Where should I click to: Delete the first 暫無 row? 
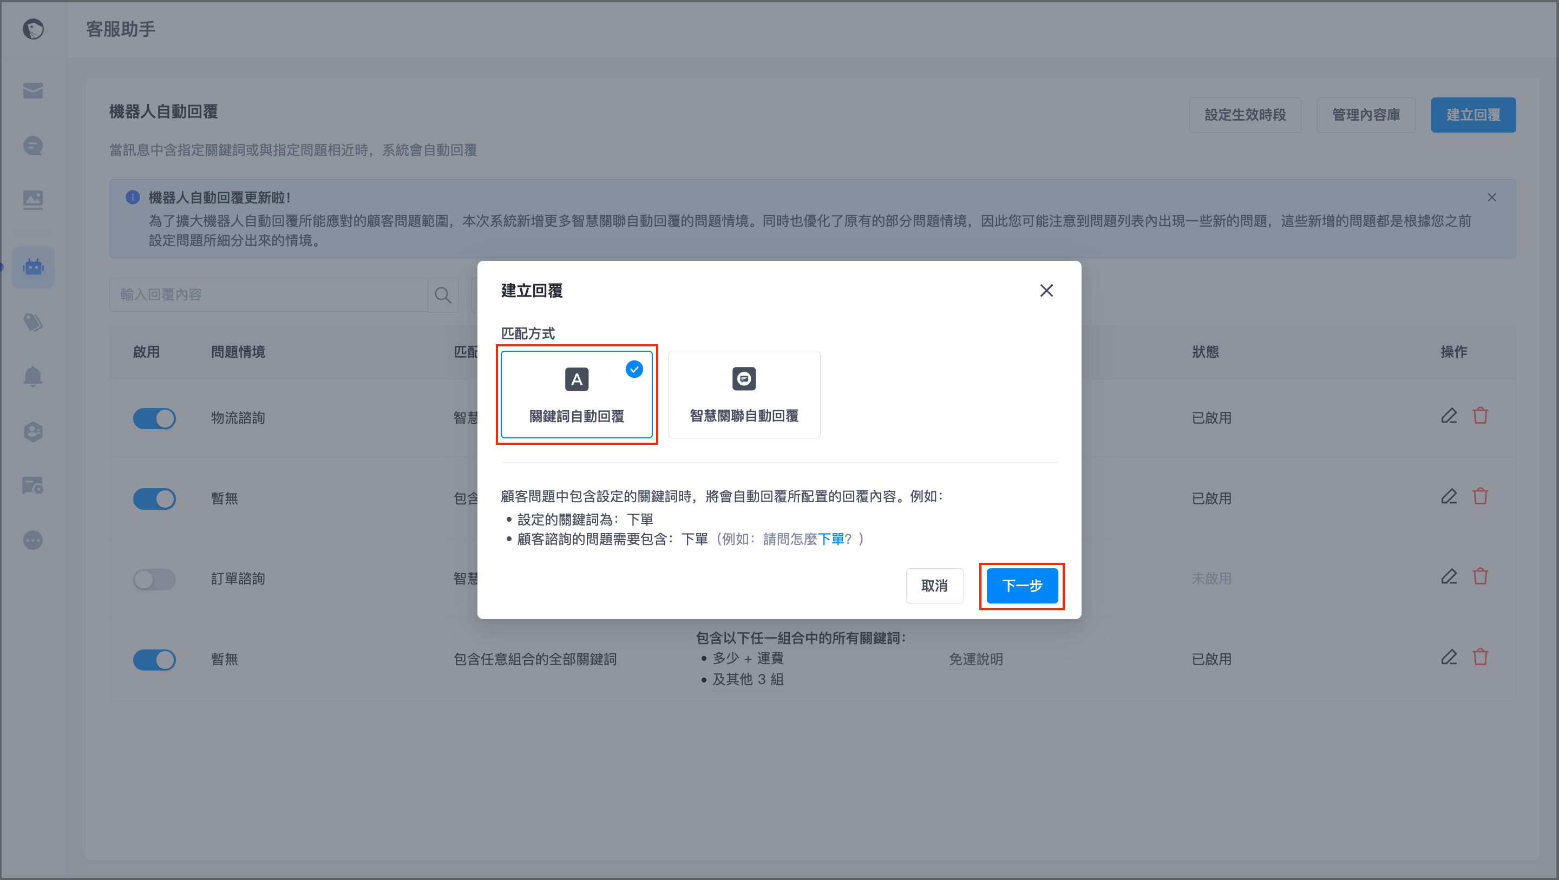click(x=1481, y=497)
